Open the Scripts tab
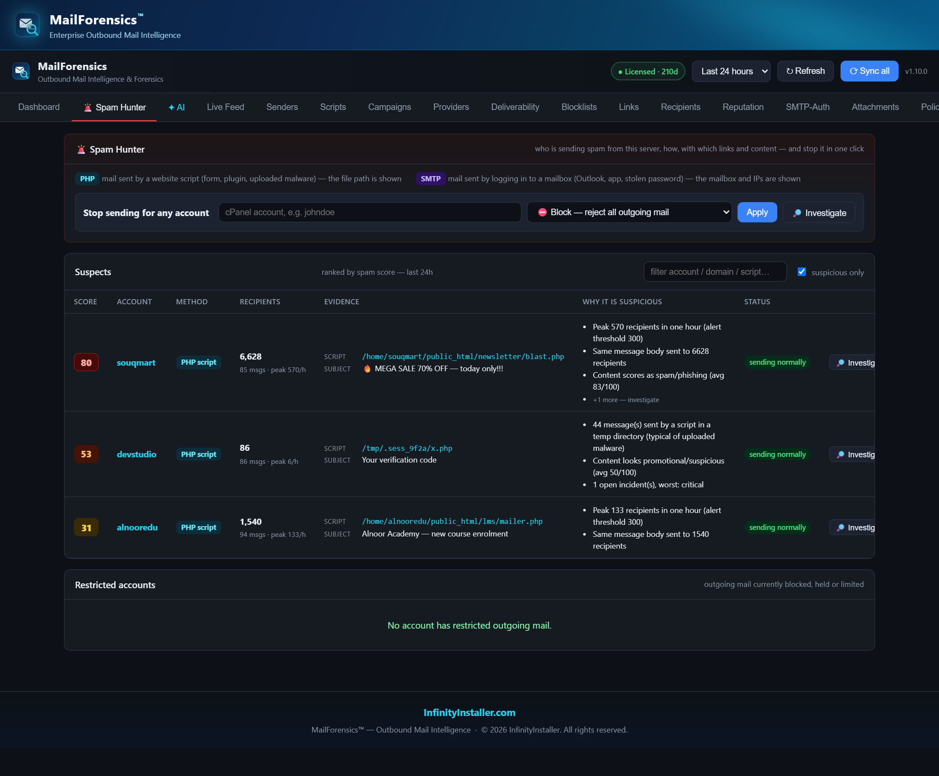 click(x=333, y=107)
